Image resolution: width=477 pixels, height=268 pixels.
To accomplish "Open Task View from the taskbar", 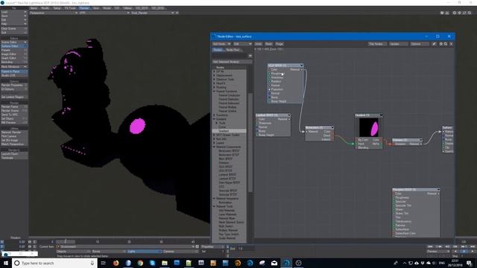I will tap(104, 263).
